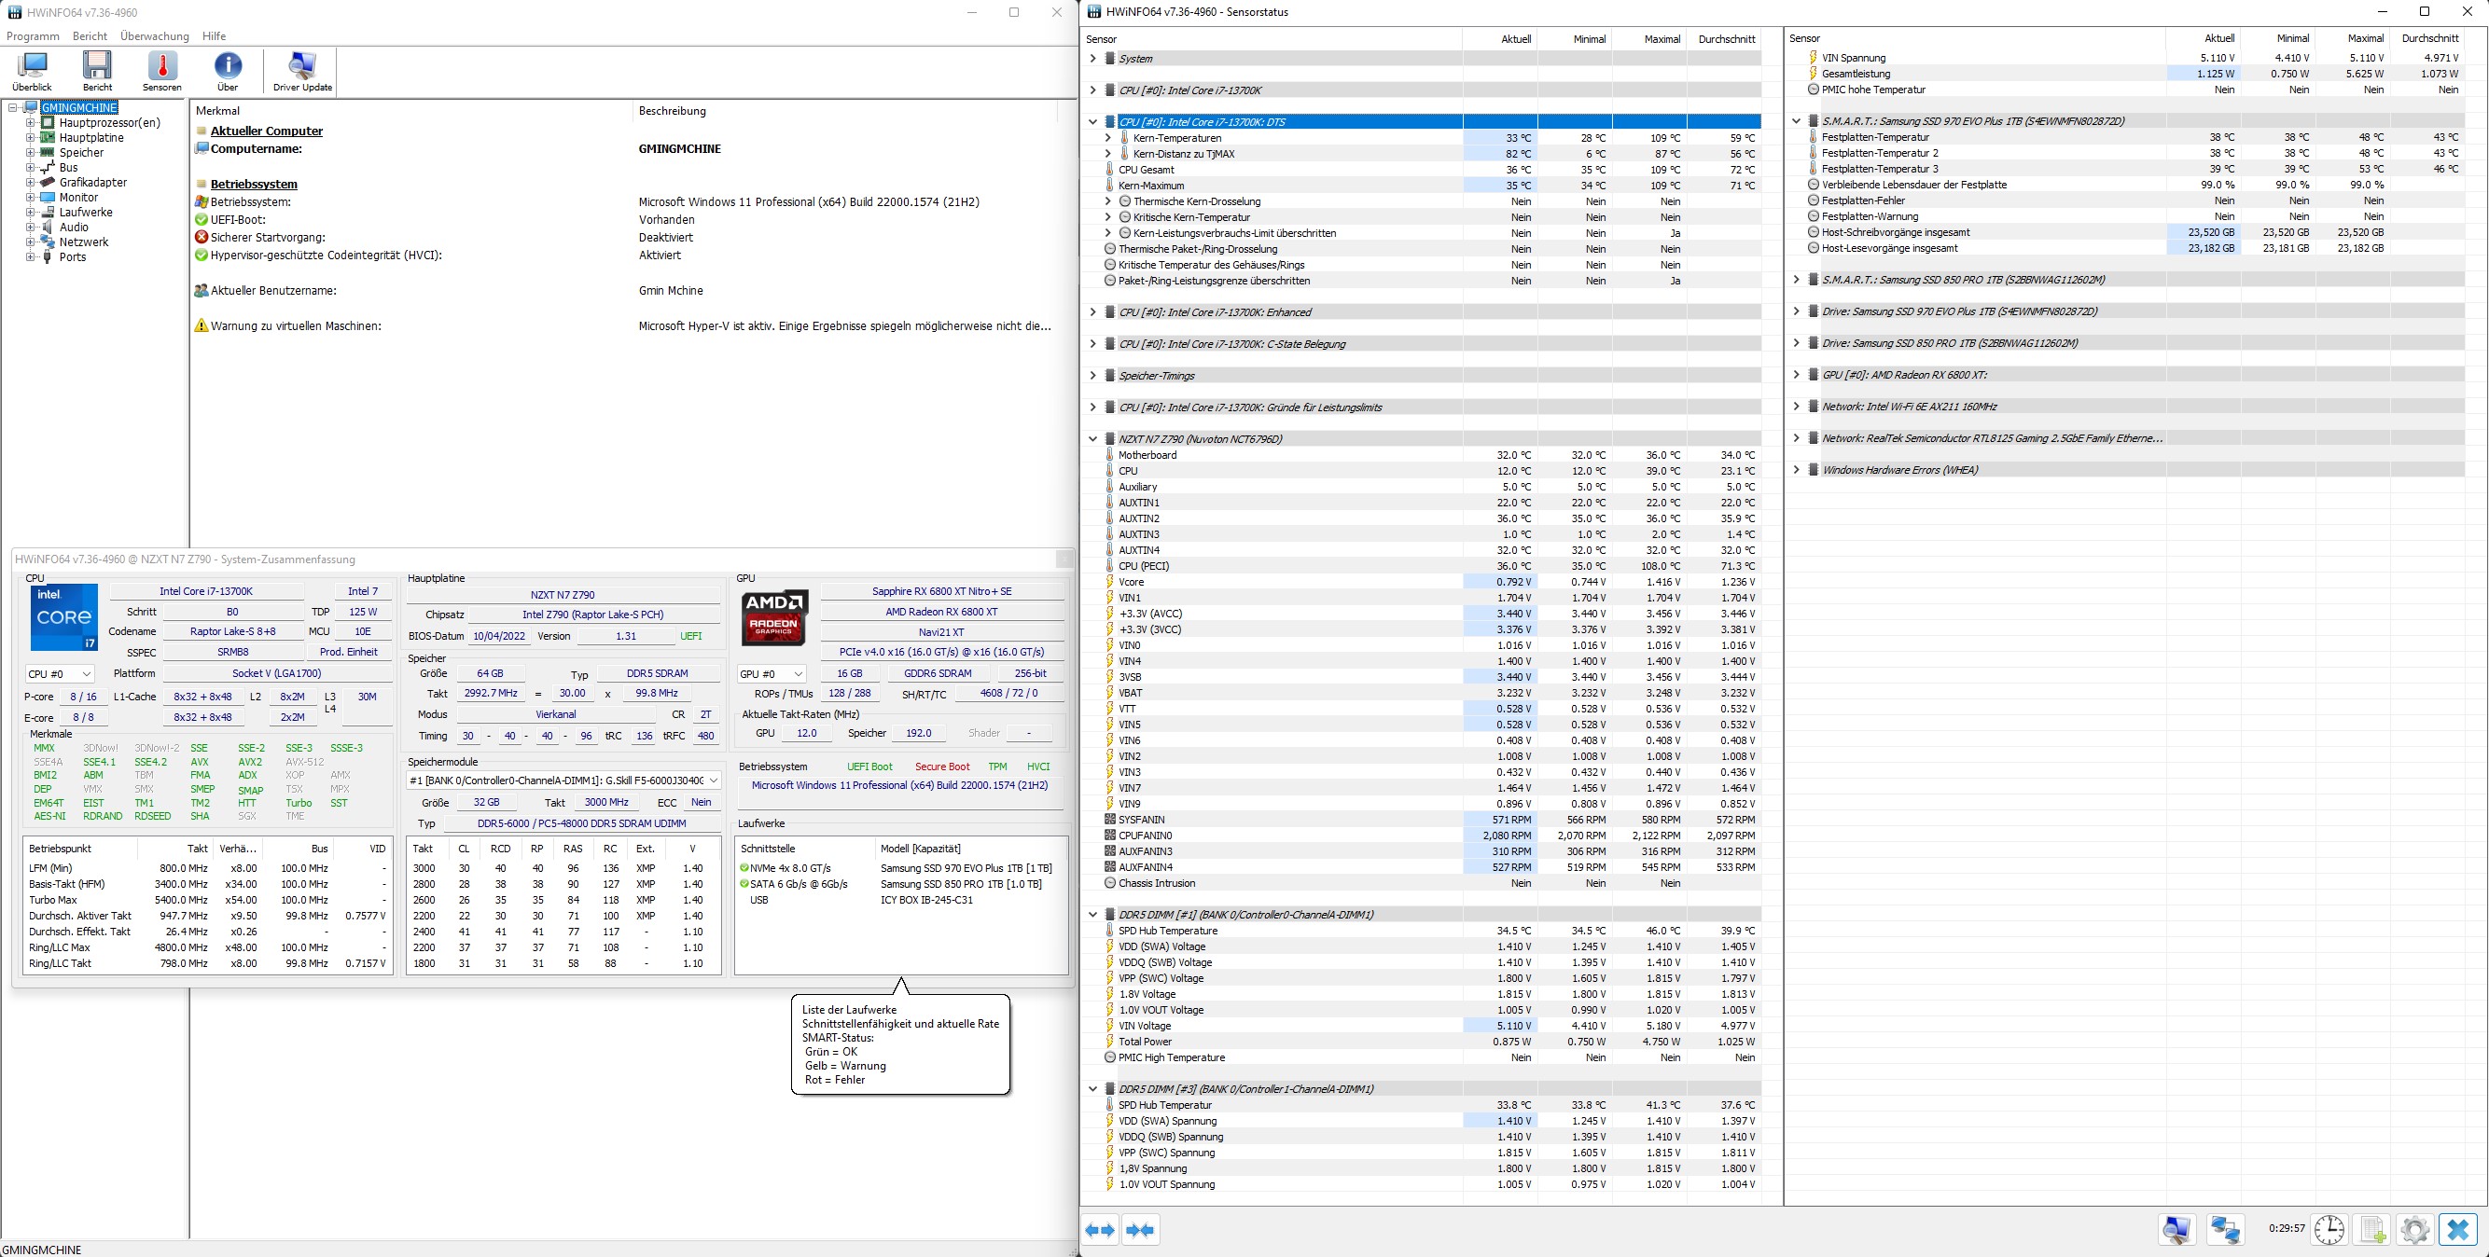
Task: Open the Speichermodule bank dropdown
Action: pos(564,780)
